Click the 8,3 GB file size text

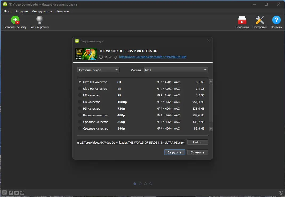click(200, 82)
